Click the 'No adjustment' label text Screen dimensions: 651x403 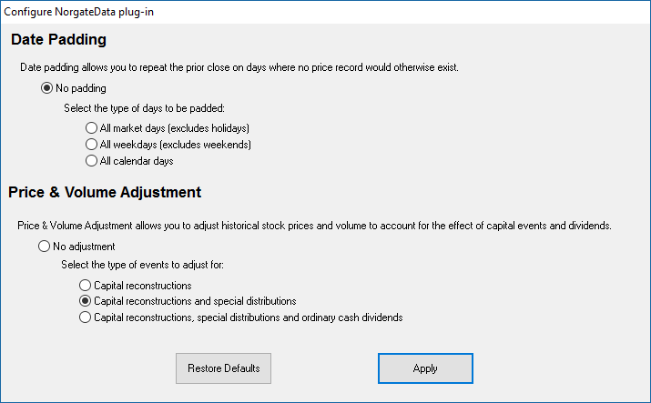coord(84,247)
